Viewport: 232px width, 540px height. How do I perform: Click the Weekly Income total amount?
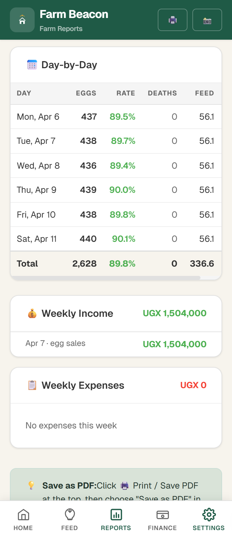[174, 313]
